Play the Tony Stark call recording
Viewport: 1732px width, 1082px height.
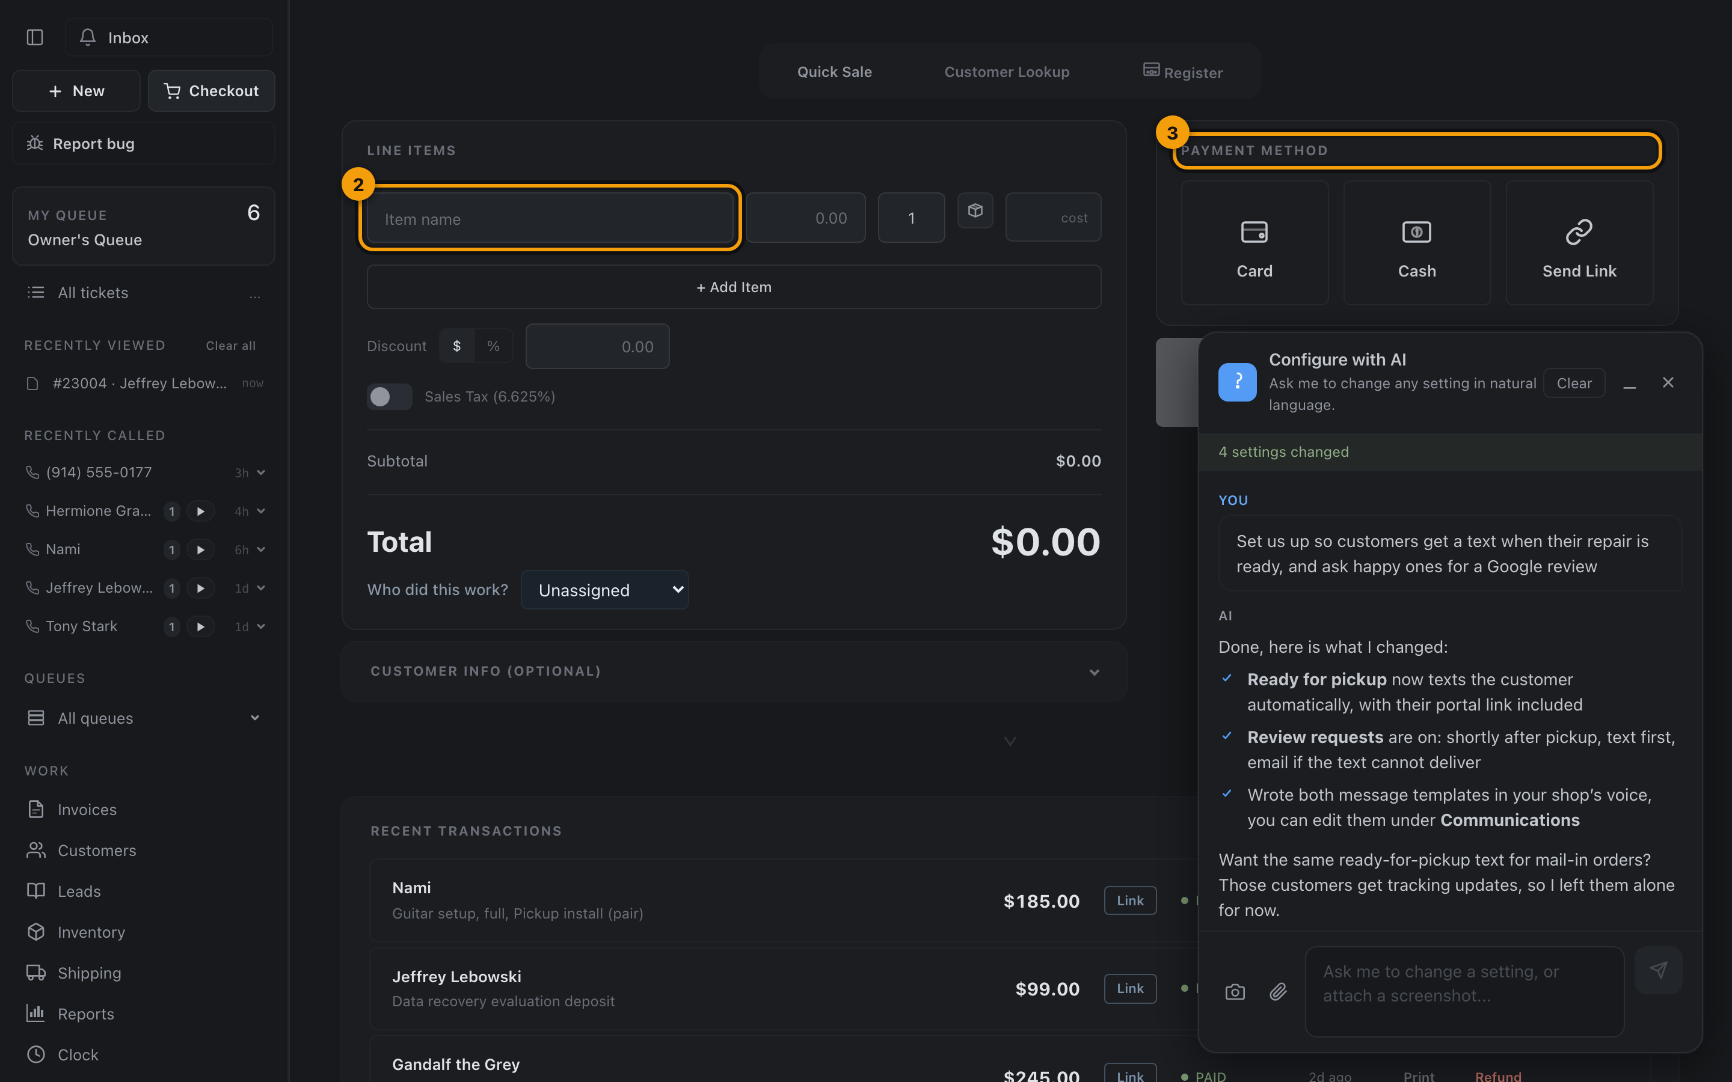click(200, 627)
